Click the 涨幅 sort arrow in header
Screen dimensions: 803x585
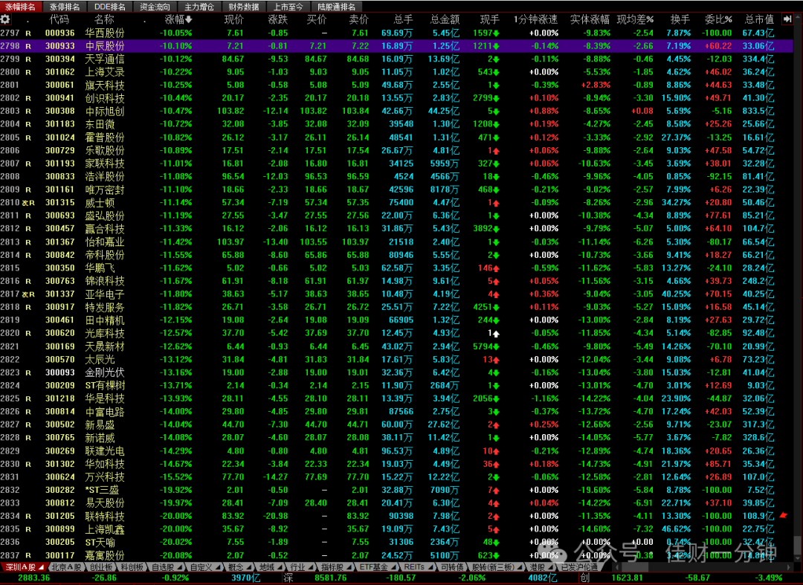(188, 19)
